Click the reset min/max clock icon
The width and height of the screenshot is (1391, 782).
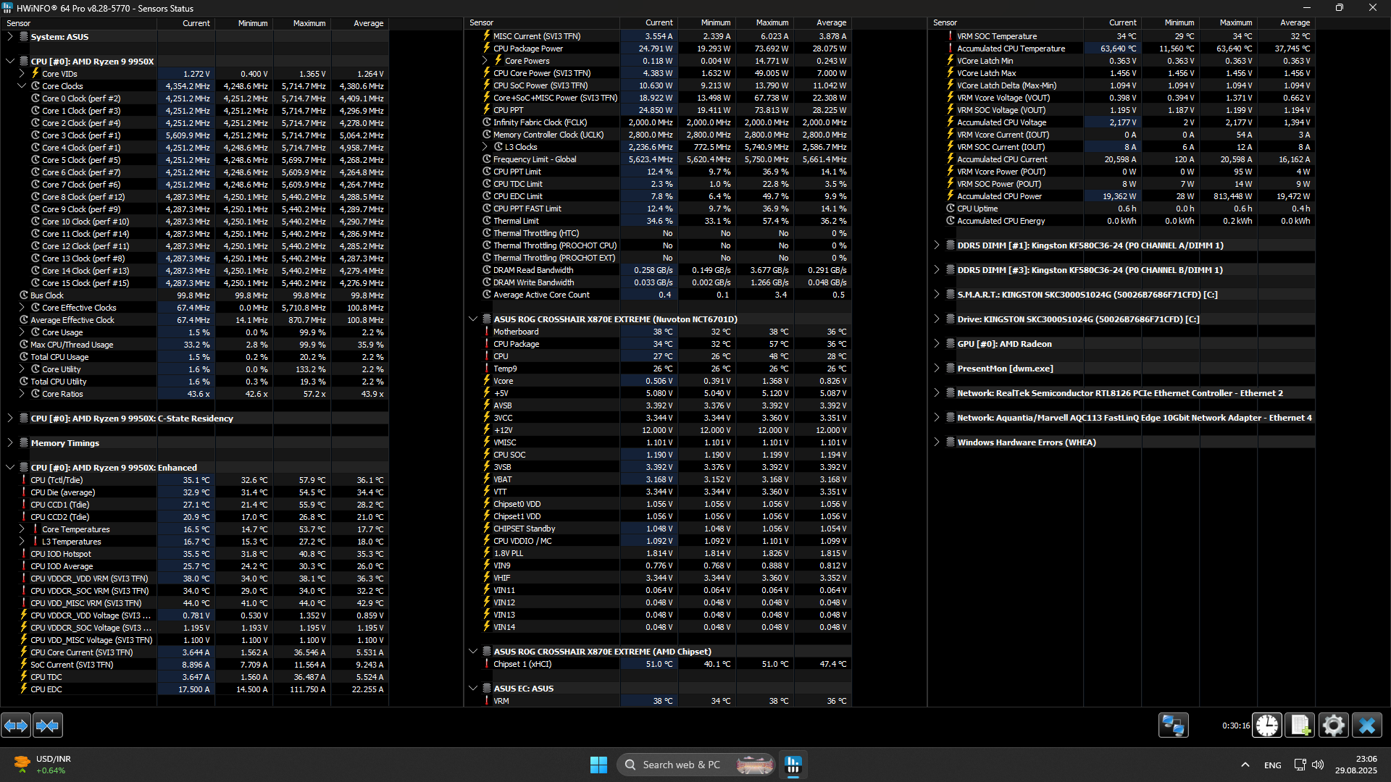(x=1267, y=725)
